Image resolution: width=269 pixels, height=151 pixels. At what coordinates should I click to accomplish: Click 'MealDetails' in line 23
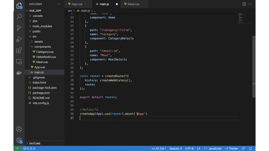click(118, 60)
